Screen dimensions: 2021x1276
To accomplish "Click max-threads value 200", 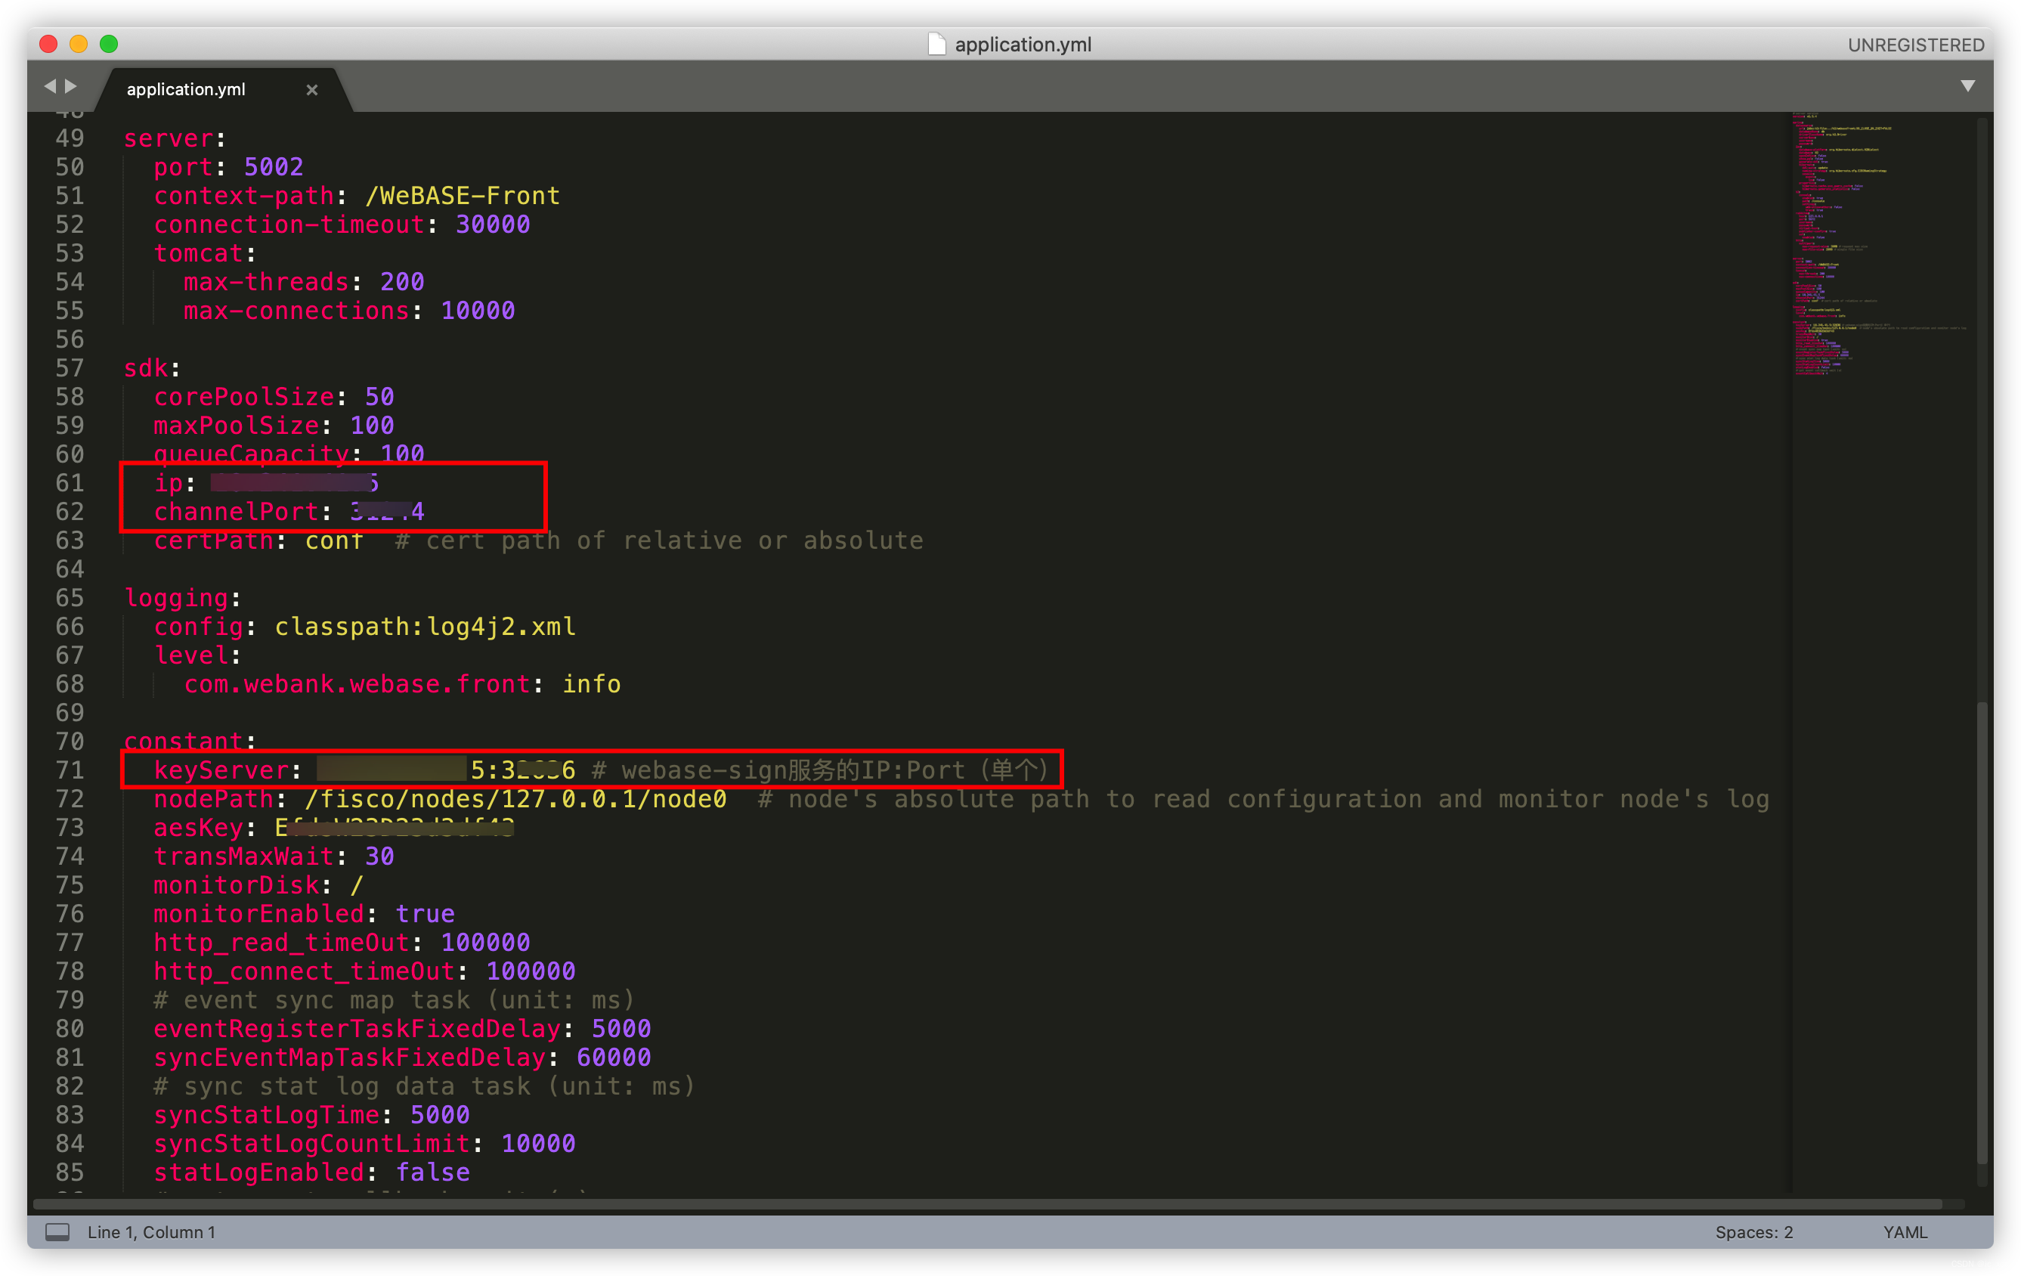I will tap(402, 281).
